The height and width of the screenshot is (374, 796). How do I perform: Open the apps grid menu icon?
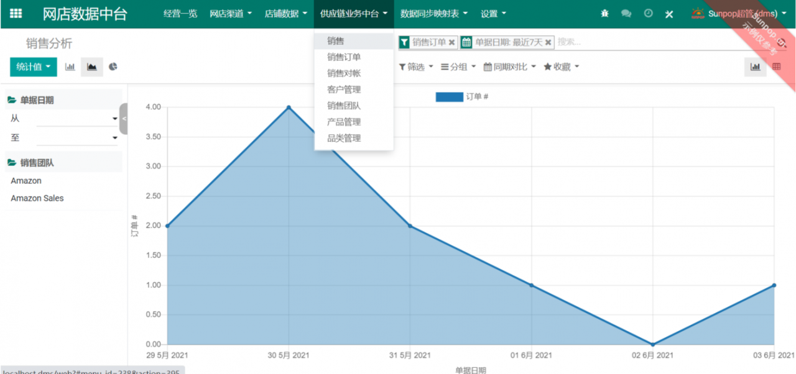pyautogui.click(x=16, y=14)
